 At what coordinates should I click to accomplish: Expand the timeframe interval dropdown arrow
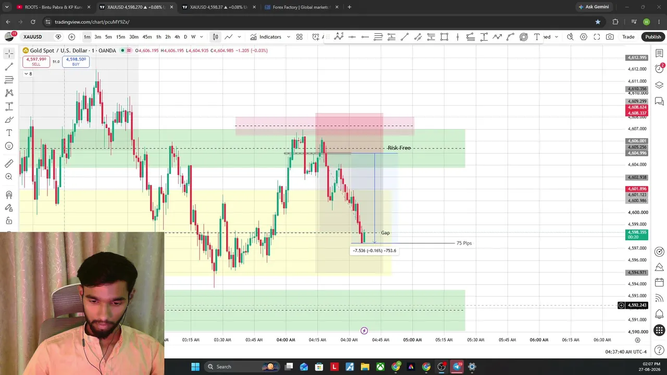pos(202,37)
